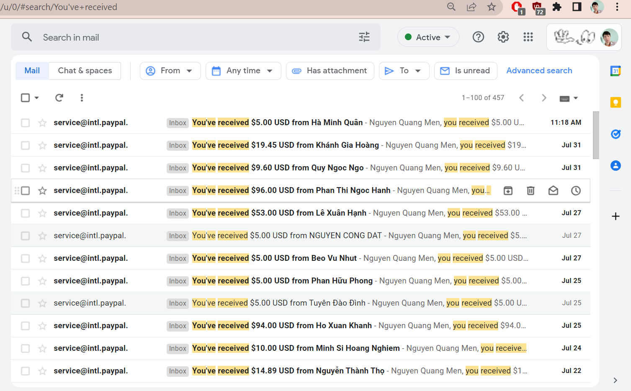Click the red extension icon with badge 1
The height and width of the screenshot is (391, 631).
(518, 7)
